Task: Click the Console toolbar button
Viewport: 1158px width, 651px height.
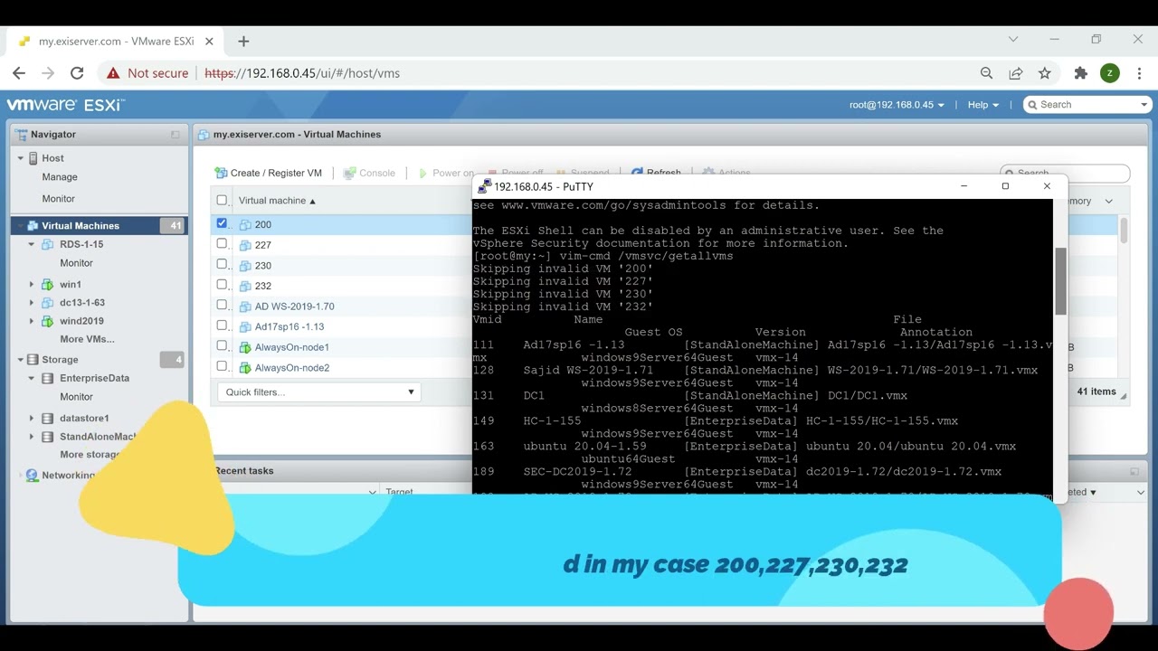Action: tap(370, 173)
